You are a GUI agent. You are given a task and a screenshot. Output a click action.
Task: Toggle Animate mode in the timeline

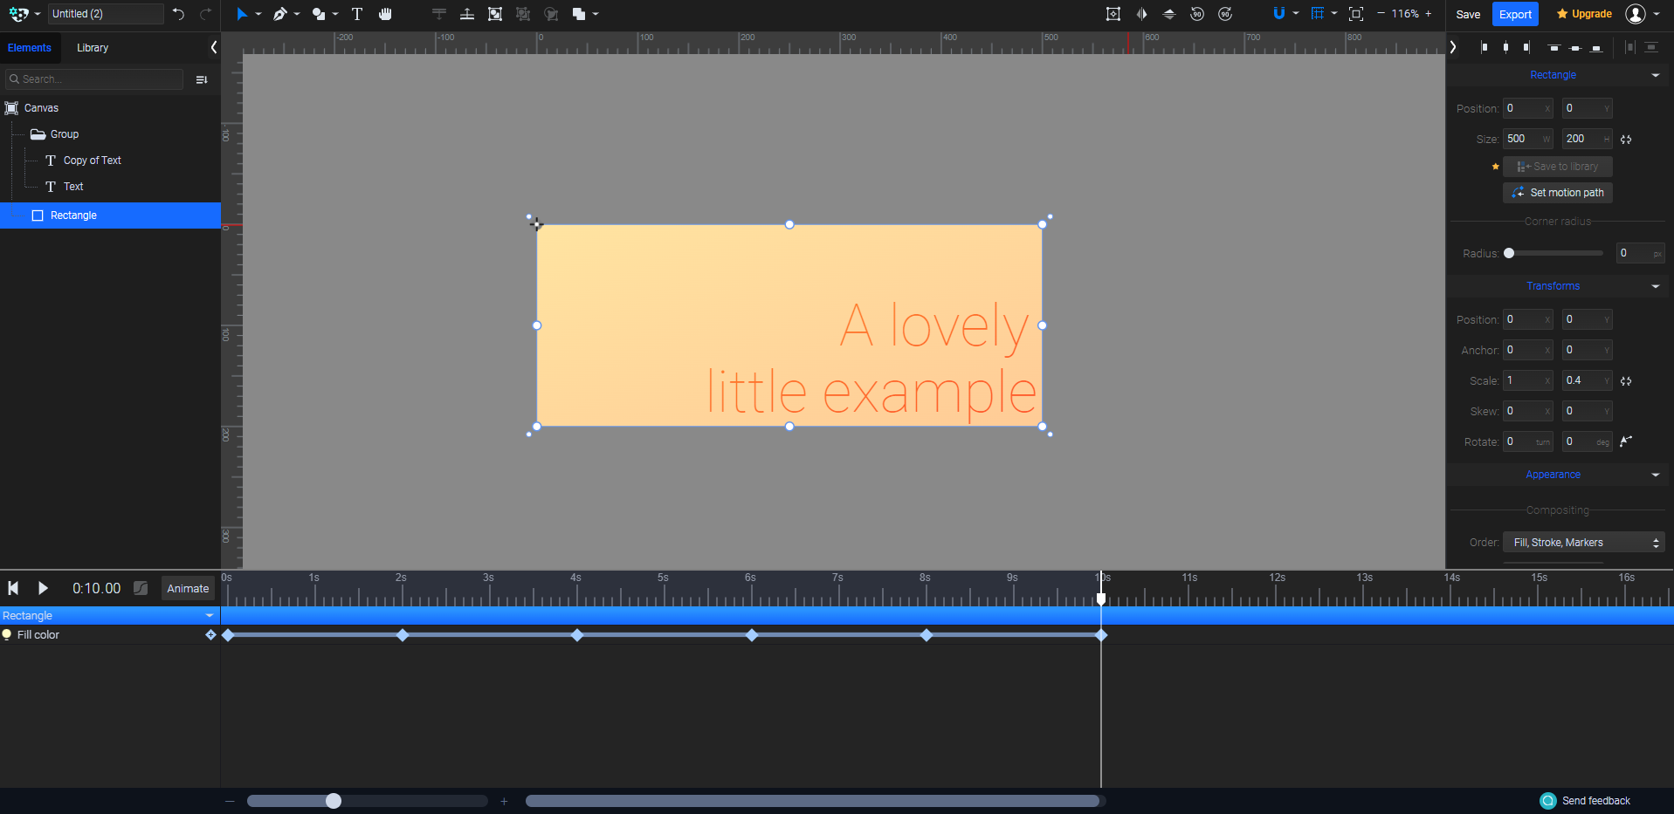coord(187,588)
